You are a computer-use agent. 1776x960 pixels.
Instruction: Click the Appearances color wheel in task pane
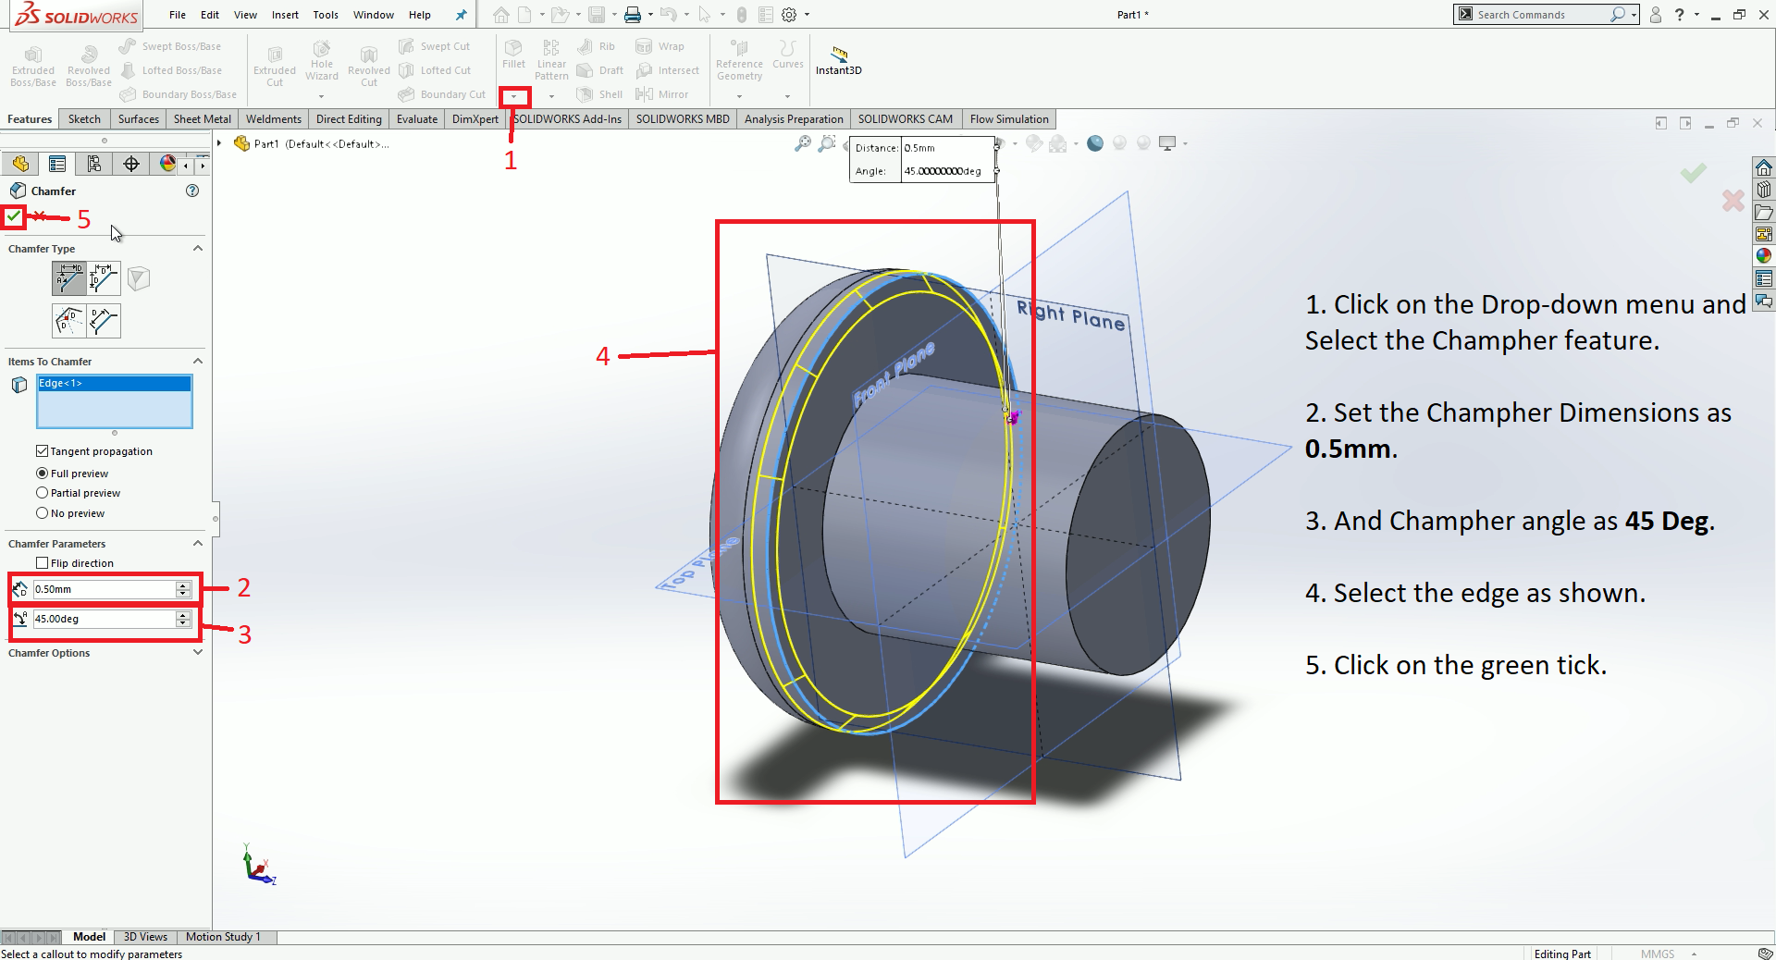(x=1764, y=256)
